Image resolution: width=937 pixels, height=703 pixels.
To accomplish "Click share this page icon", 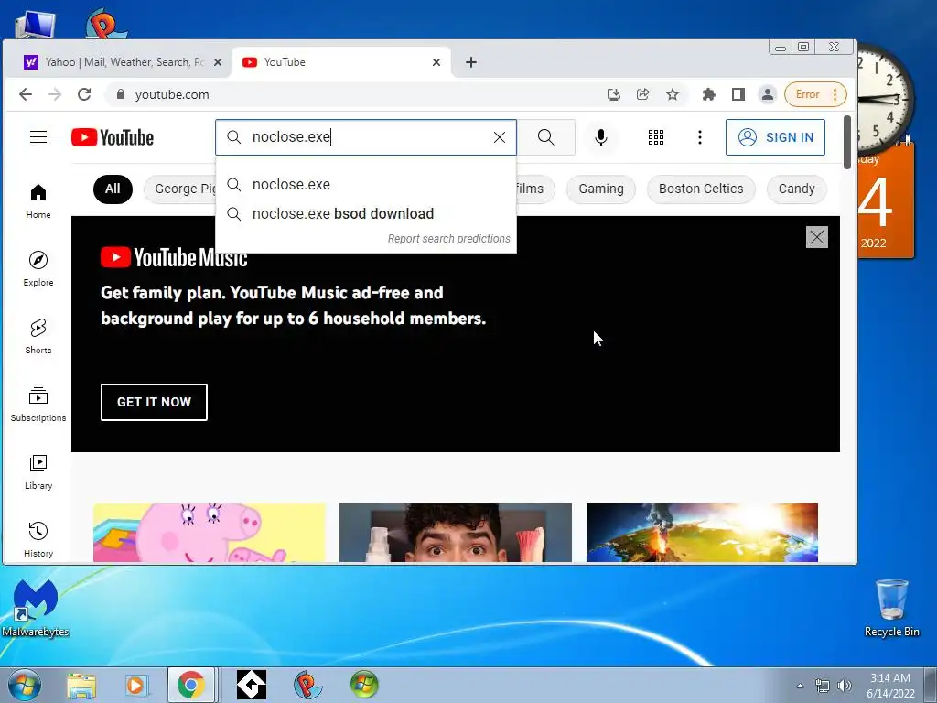I will (x=643, y=94).
